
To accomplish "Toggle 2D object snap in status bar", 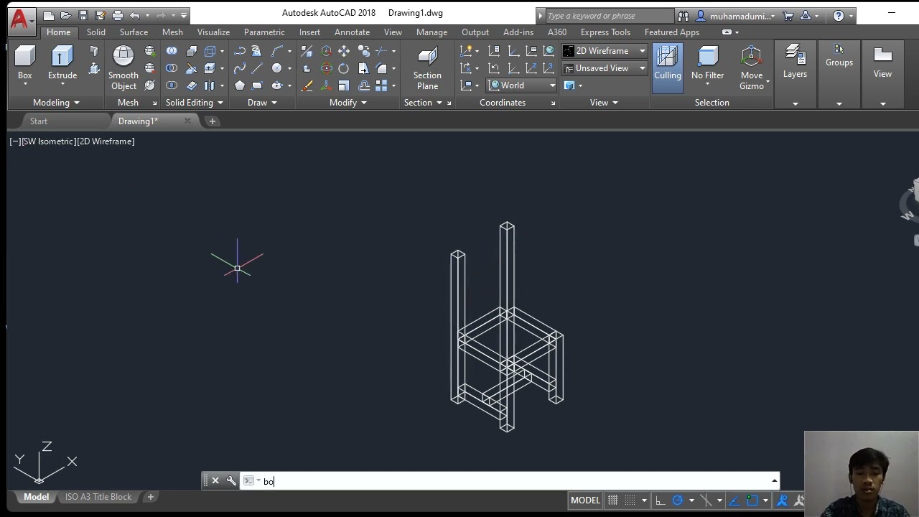I will click(752, 500).
